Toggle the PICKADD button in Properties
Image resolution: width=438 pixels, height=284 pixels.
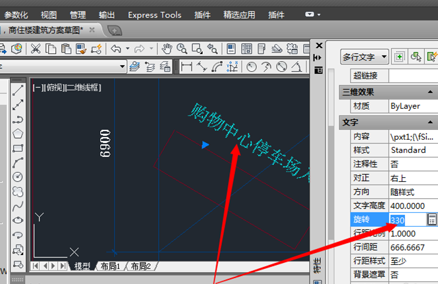pos(399,57)
